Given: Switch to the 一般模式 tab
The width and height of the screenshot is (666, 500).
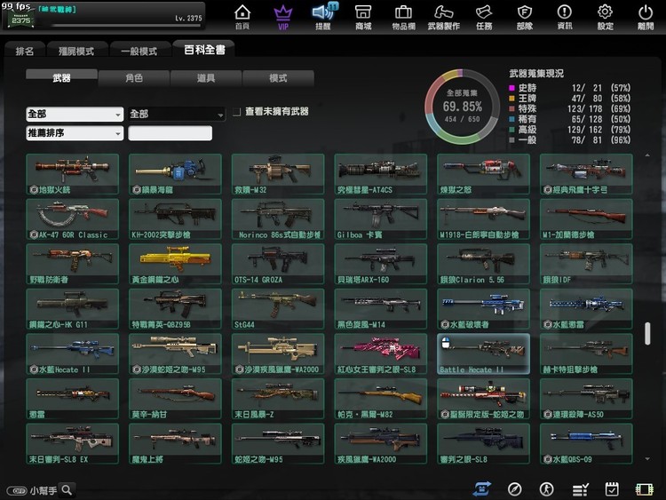Looking at the screenshot, I should click(x=139, y=51).
